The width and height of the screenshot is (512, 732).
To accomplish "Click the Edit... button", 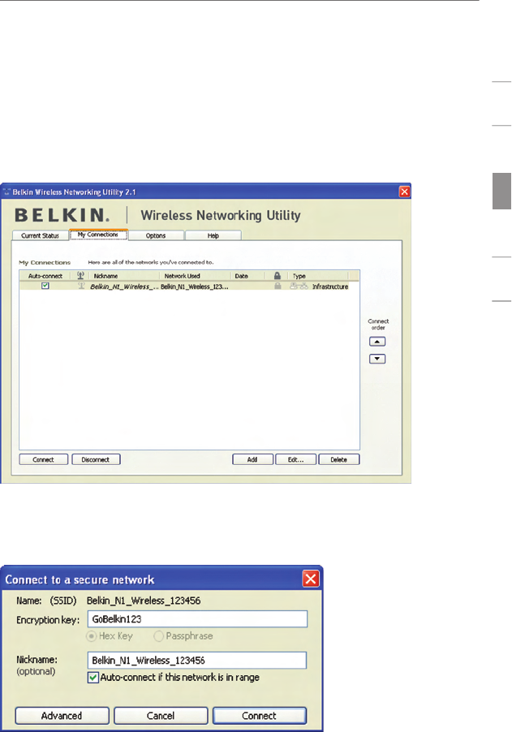I will (x=295, y=459).
